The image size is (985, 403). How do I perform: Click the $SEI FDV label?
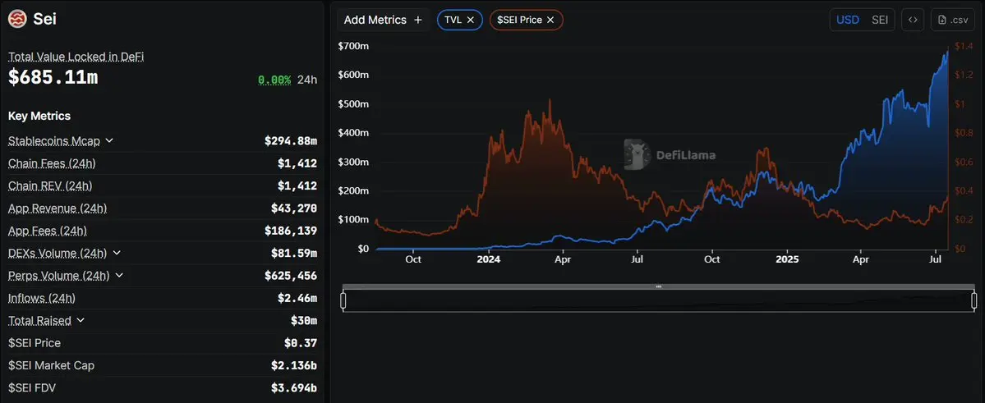click(x=32, y=388)
